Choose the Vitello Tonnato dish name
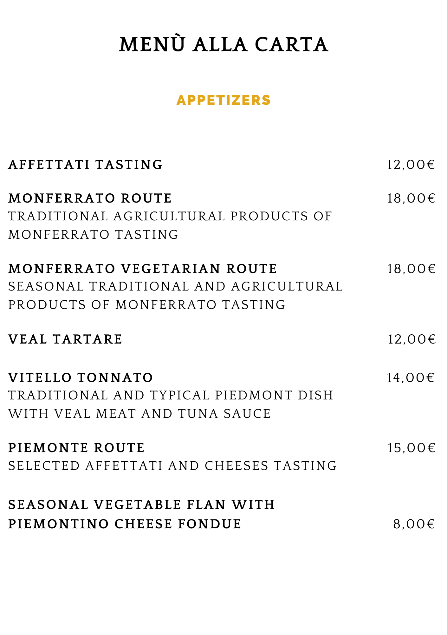The image size is (447, 635). [81, 378]
